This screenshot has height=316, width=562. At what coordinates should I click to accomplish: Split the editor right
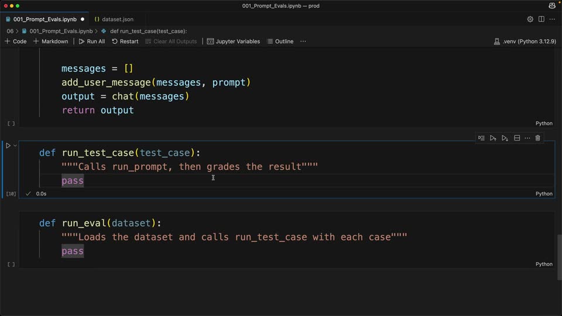541,19
